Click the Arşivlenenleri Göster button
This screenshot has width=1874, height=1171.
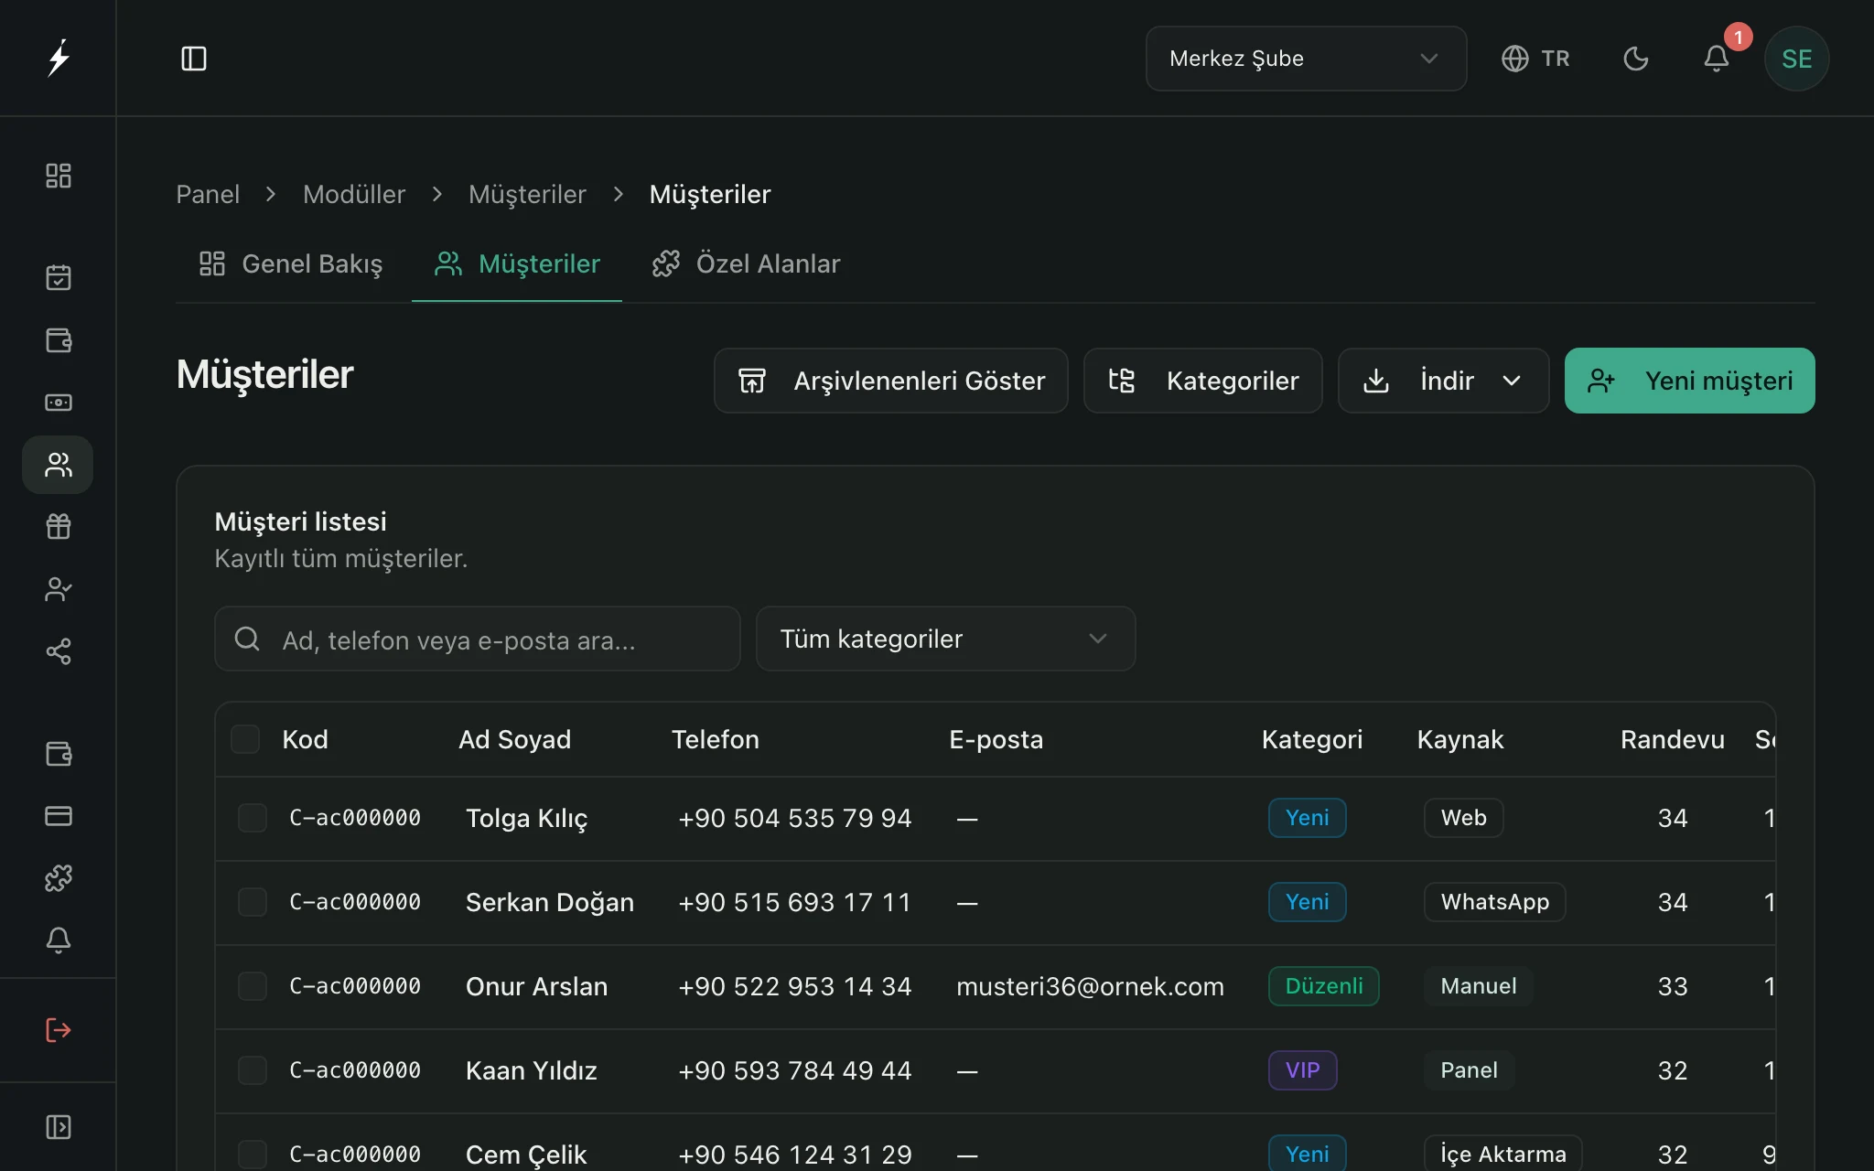pyautogui.click(x=890, y=381)
